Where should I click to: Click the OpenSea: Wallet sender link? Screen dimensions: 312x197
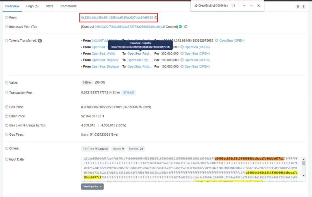click(x=103, y=54)
